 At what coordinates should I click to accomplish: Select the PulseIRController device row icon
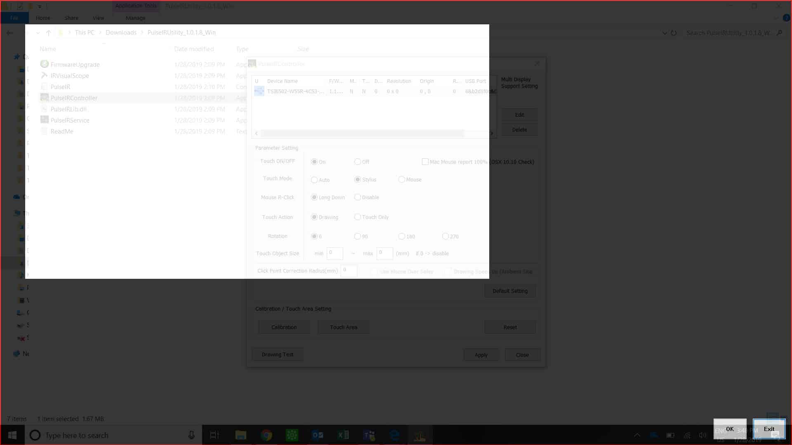259,91
